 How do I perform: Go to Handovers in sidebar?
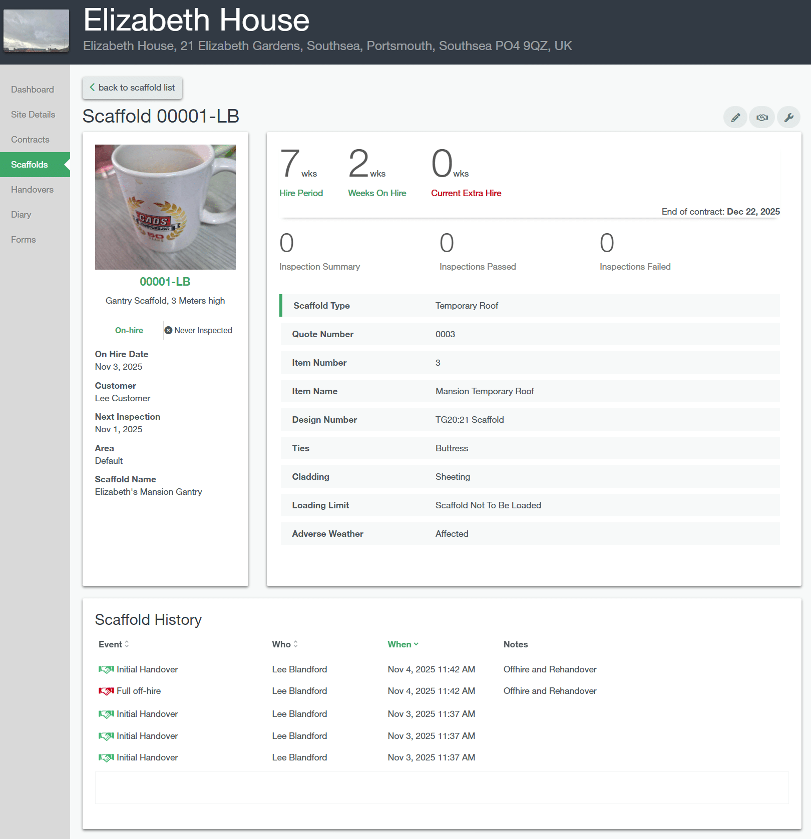pyautogui.click(x=32, y=190)
